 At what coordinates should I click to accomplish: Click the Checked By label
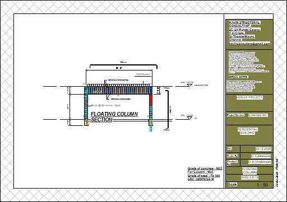(232, 163)
